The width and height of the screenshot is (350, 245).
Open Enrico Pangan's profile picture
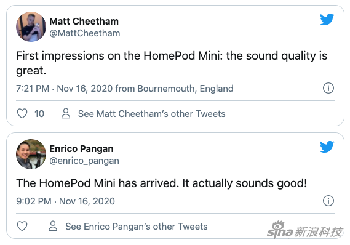pyautogui.click(x=31, y=154)
